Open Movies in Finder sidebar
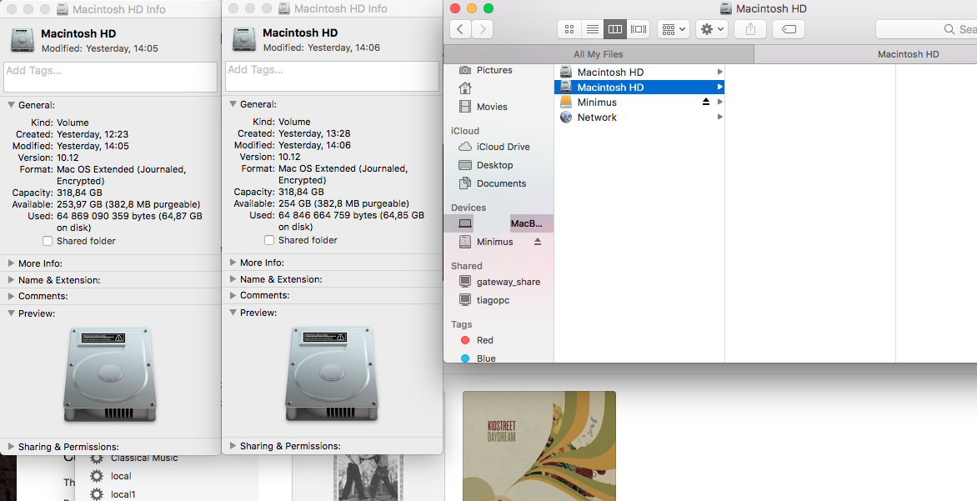 coord(492,107)
